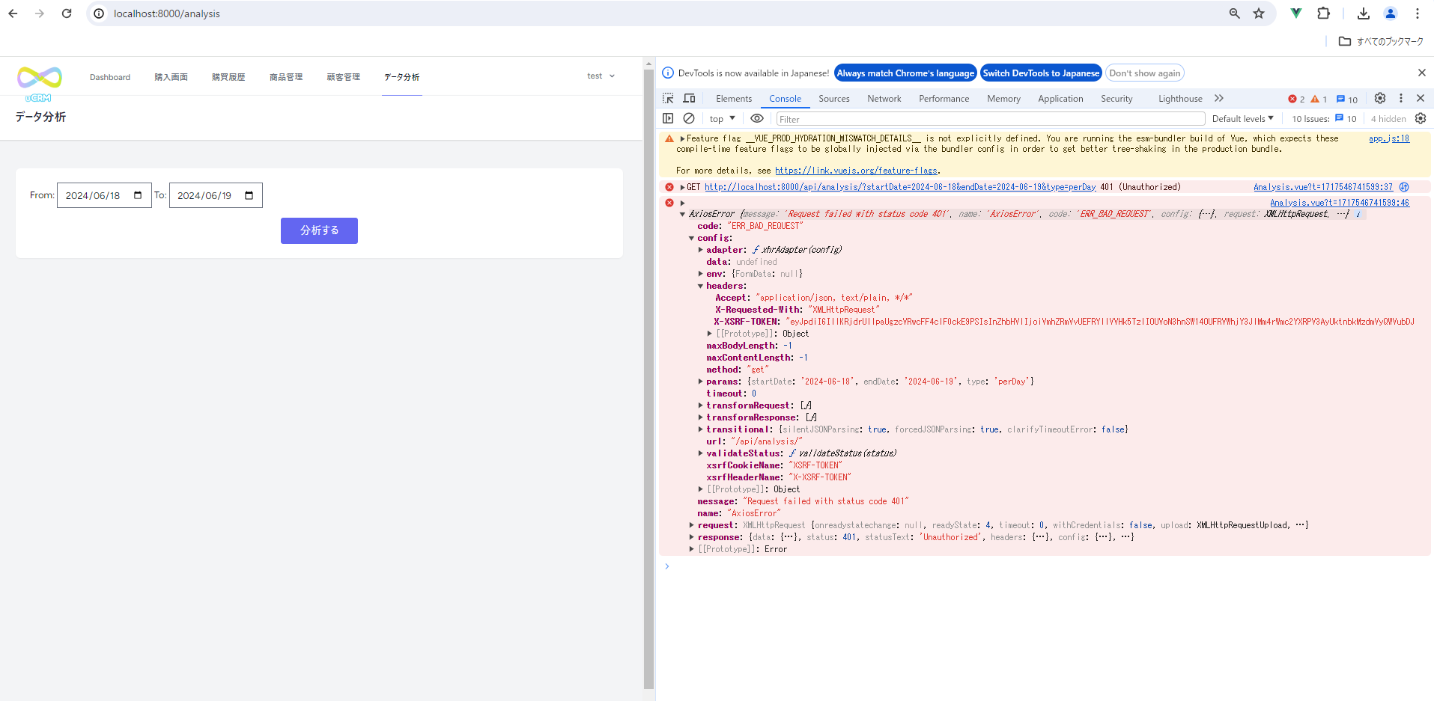Open the DevTools three-dot customize menu
Screen dimensions: 1434x701
click(1400, 98)
